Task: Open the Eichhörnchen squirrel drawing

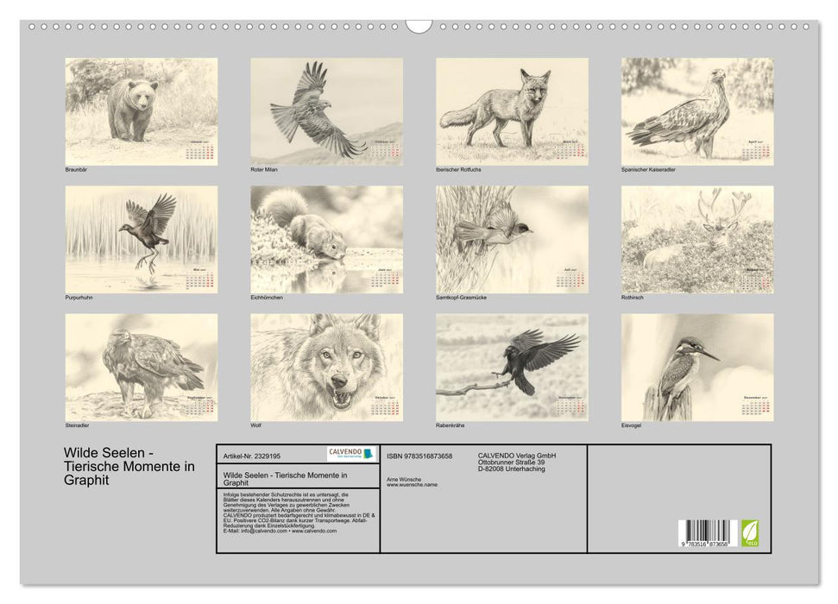Action: click(x=326, y=239)
